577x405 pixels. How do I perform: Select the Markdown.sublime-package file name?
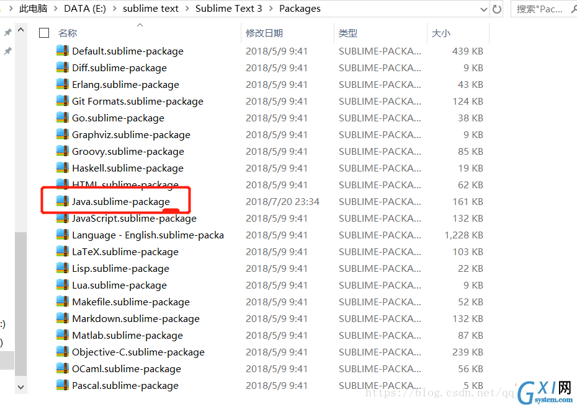tap(136, 319)
